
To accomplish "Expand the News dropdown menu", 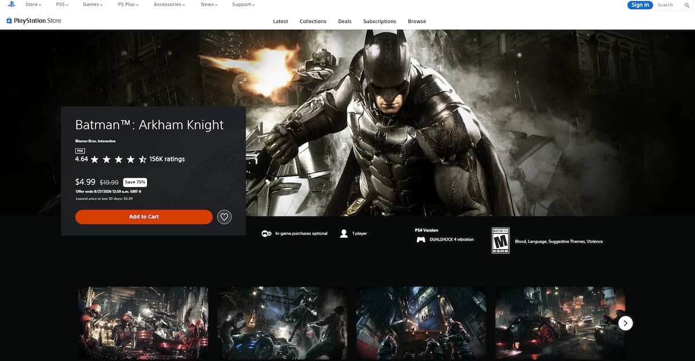I will tap(209, 5).
